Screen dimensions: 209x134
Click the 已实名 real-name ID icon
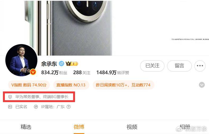click(10, 107)
